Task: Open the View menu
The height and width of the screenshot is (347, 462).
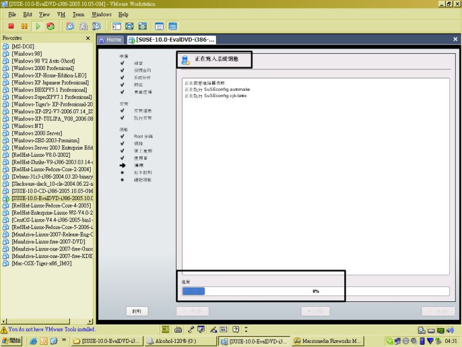Action: tap(44, 14)
